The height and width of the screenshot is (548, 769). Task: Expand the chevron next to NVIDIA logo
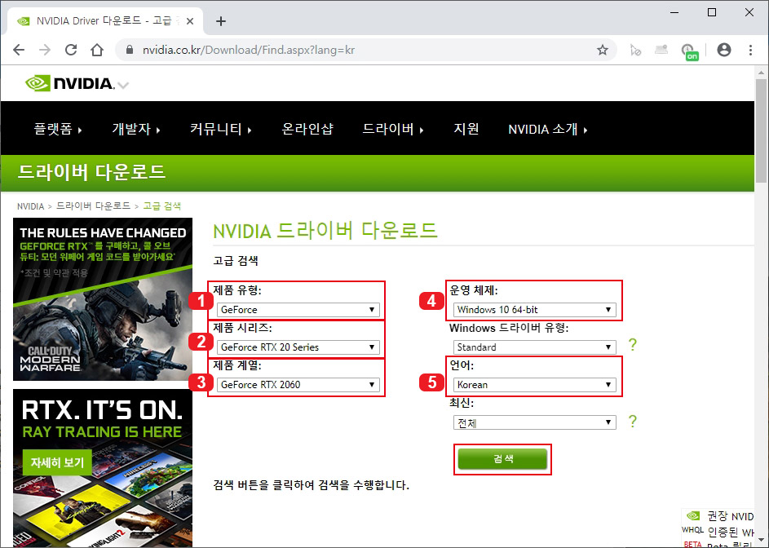coord(123,86)
